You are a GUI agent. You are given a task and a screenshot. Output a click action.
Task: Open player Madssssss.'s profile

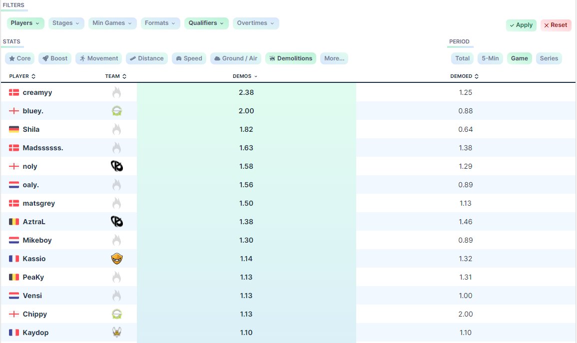coord(42,148)
